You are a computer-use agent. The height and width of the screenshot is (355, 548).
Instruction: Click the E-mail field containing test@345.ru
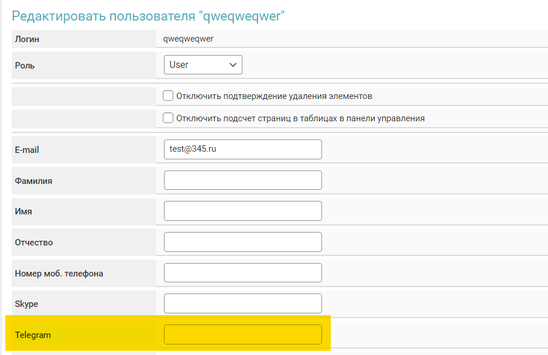tap(242, 149)
